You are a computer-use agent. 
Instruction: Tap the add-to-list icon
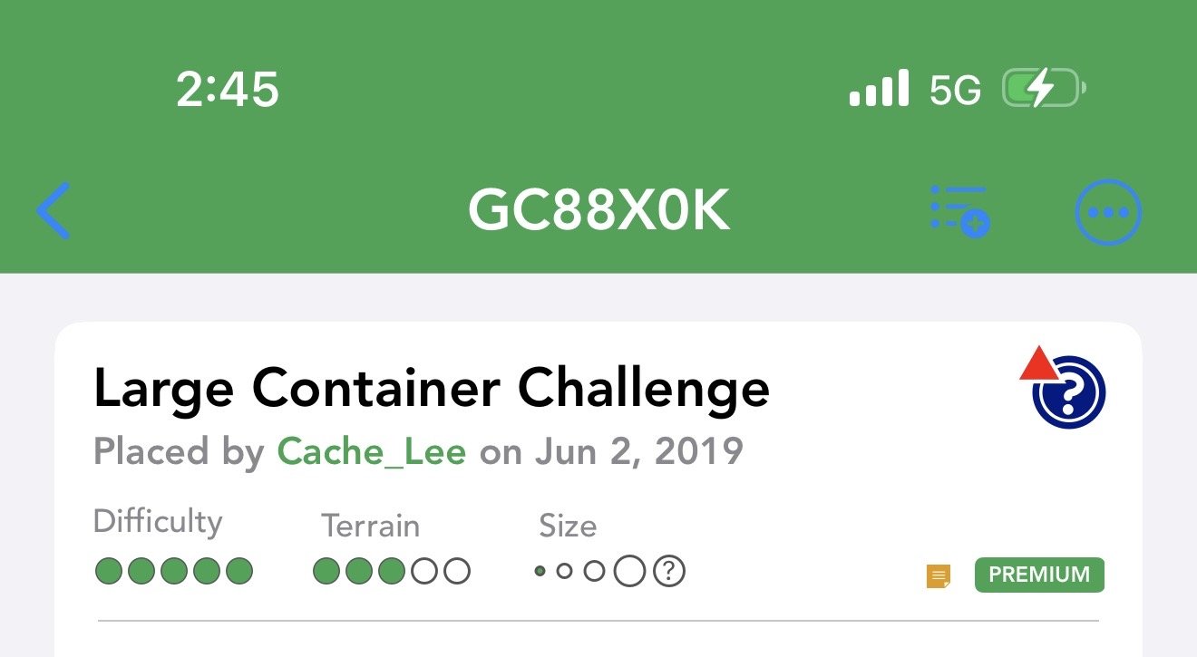(x=959, y=211)
